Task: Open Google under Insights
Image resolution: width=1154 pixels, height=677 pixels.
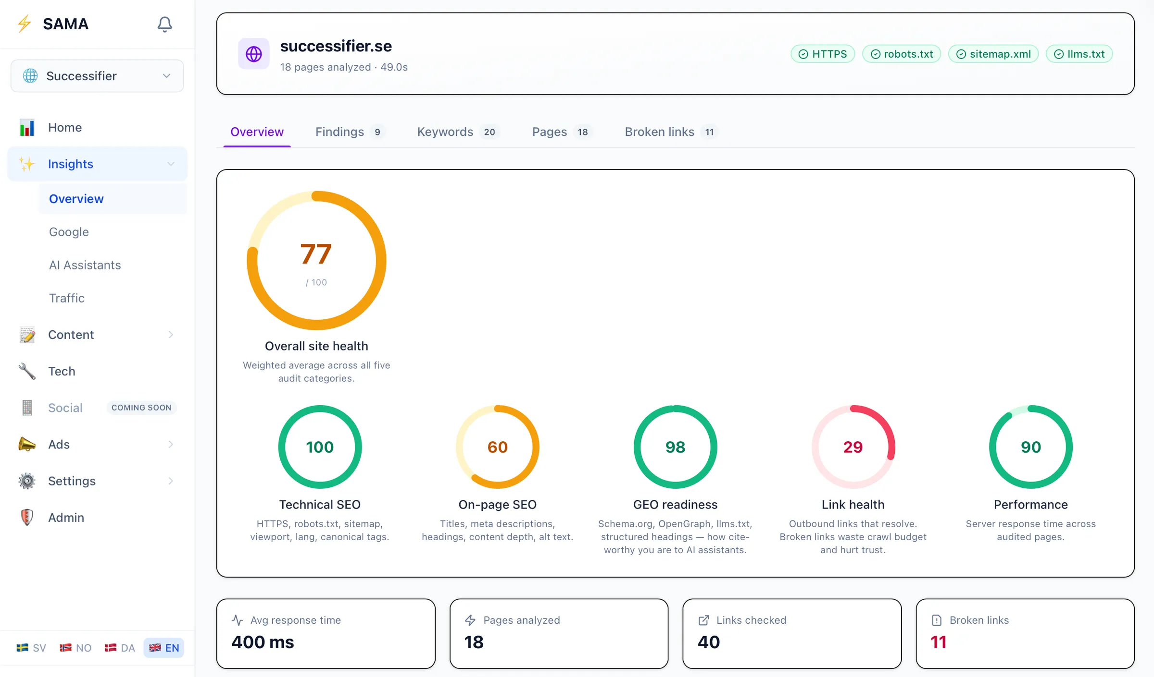Action: 69,232
